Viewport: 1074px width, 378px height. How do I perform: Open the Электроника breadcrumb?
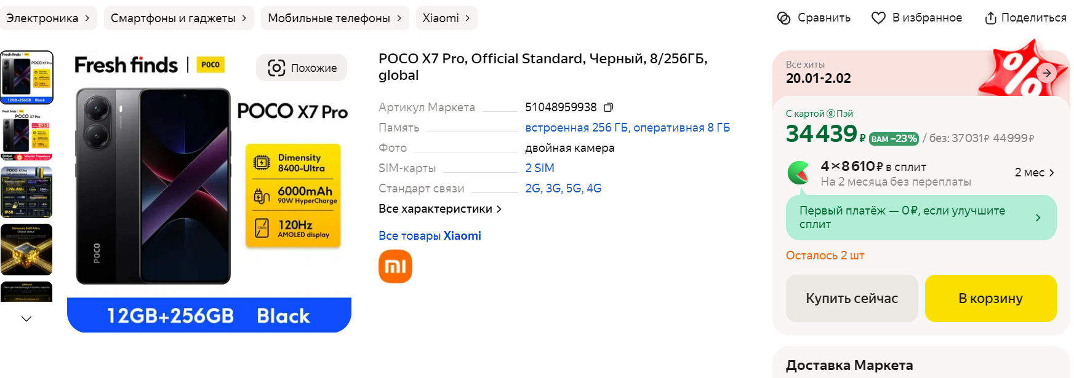pos(48,18)
